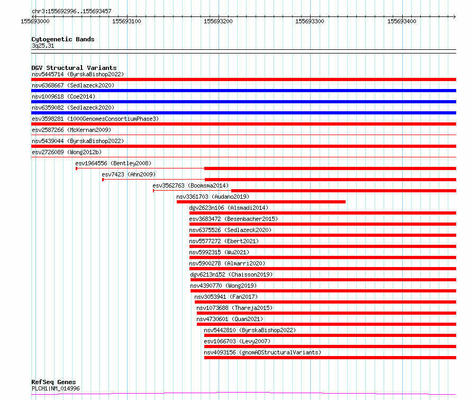Select nsv4730601 (Quan2021) label

pos(230,319)
